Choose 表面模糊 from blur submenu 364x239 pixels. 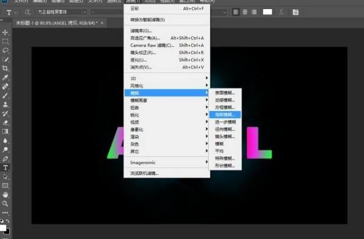tap(225, 93)
